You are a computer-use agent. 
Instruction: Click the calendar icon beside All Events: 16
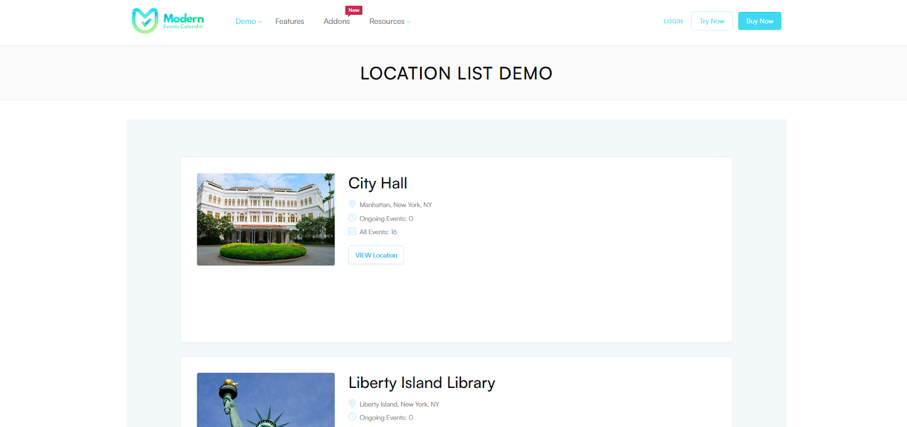tap(352, 231)
